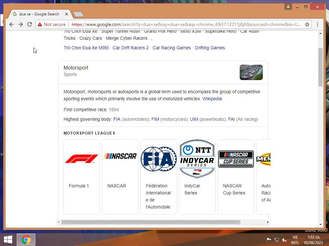The width and height of the screenshot is (329, 246).
Task: Open the Chrome three-dot menu
Action: (x=317, y=24)
